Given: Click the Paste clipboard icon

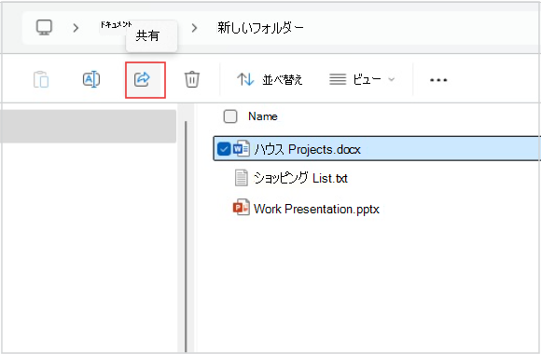Looking at the screenshot, I should (41, 79).
